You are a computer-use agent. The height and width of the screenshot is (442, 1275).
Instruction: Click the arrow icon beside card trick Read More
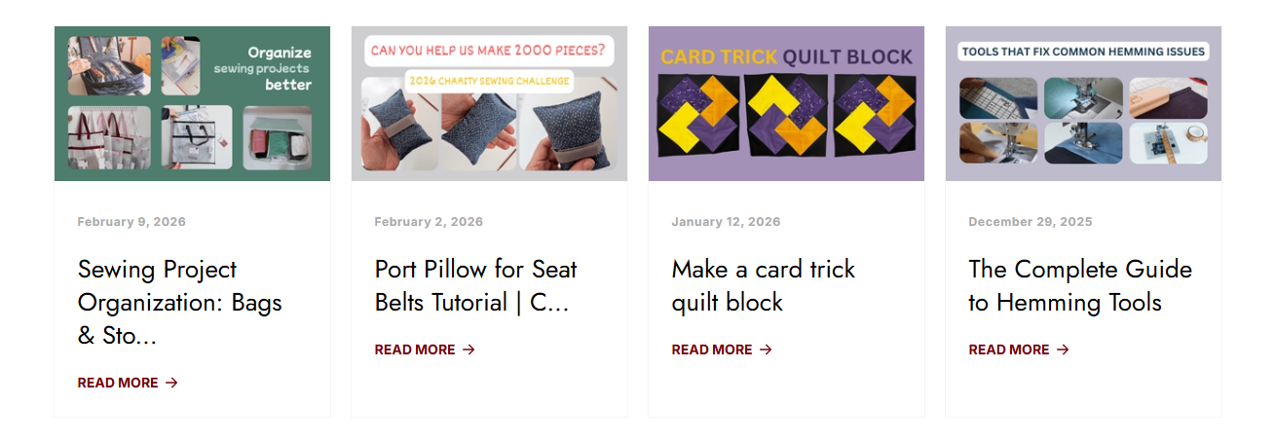766,350
